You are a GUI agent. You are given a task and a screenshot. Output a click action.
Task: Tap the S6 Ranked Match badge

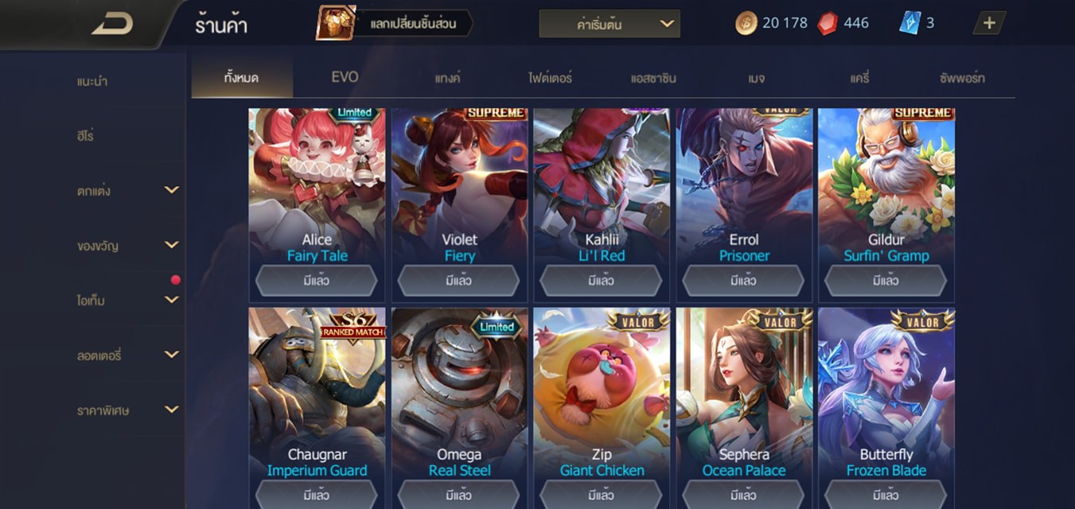pos(353,324)
